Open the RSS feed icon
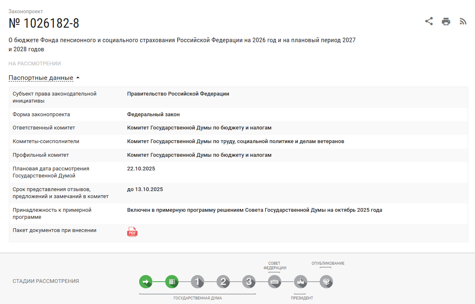Screen dimensions: 475x304 463,21
